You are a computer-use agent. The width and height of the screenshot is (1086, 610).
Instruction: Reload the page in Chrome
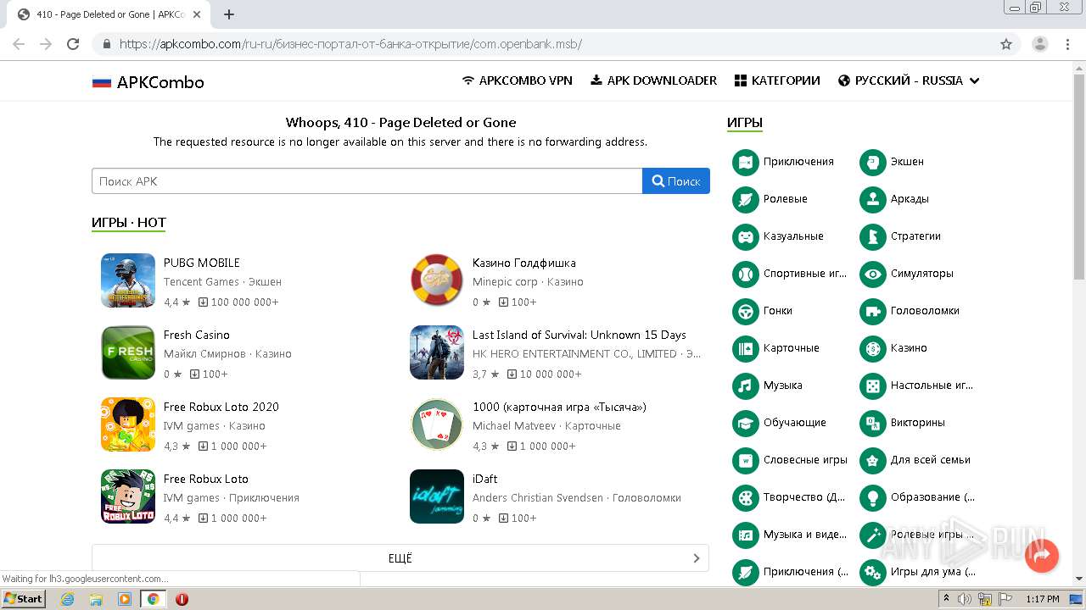pos(73,44)
